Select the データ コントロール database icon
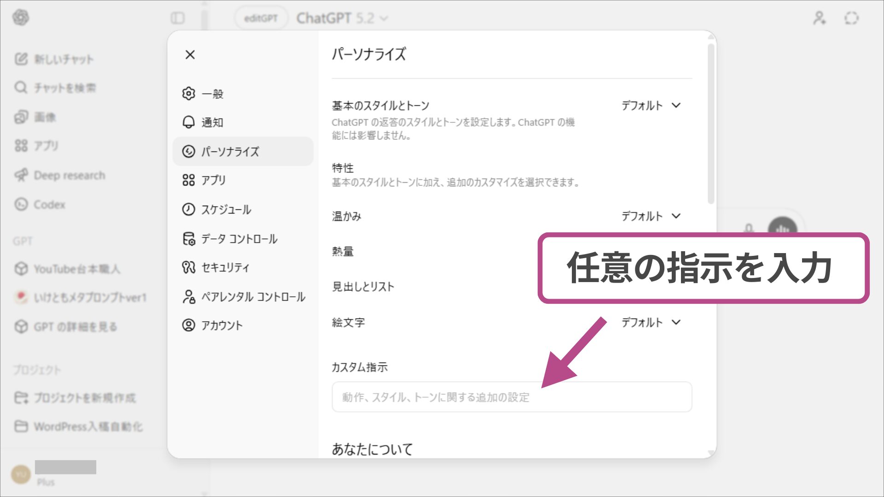884x497 pixels. coord(189,239)
